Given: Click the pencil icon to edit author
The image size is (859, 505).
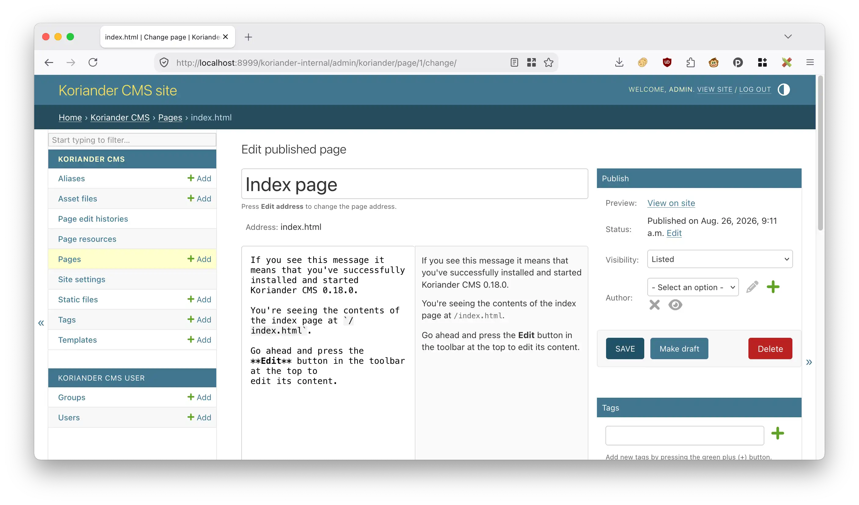Looking at the screenshot, I should pos(752,287).
